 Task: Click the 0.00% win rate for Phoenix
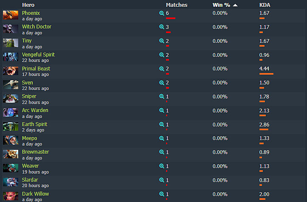click(x=220, y=13)
